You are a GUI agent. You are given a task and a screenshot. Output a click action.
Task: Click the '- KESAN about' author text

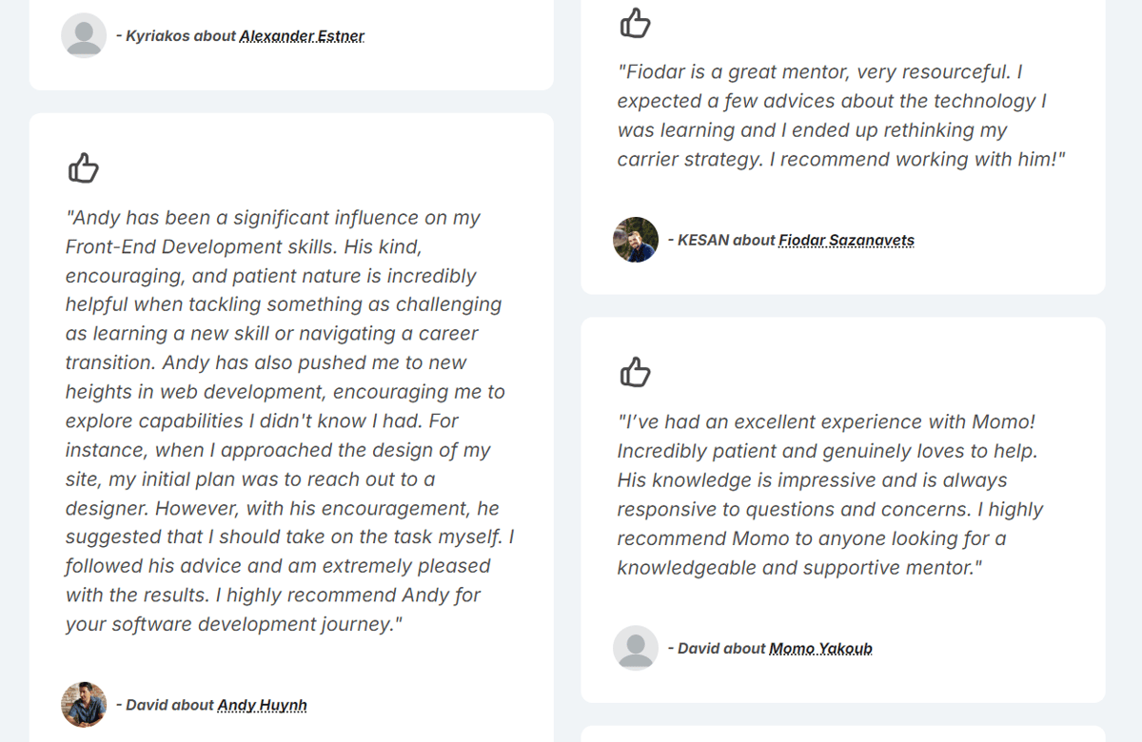721,240
